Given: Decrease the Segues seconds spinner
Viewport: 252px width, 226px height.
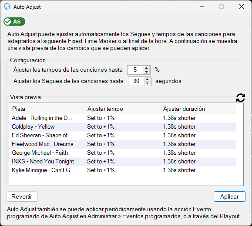Looking at the screenshot, I should click(x=147, y=83).
